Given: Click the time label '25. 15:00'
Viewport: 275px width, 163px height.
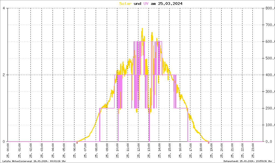Looking at the screenshot, I should pyautogui.click(x=170, y=150).
